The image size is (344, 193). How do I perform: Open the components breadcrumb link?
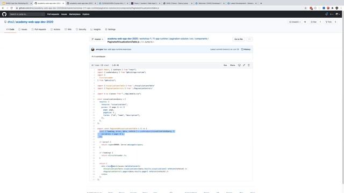[x=201, y=39]
